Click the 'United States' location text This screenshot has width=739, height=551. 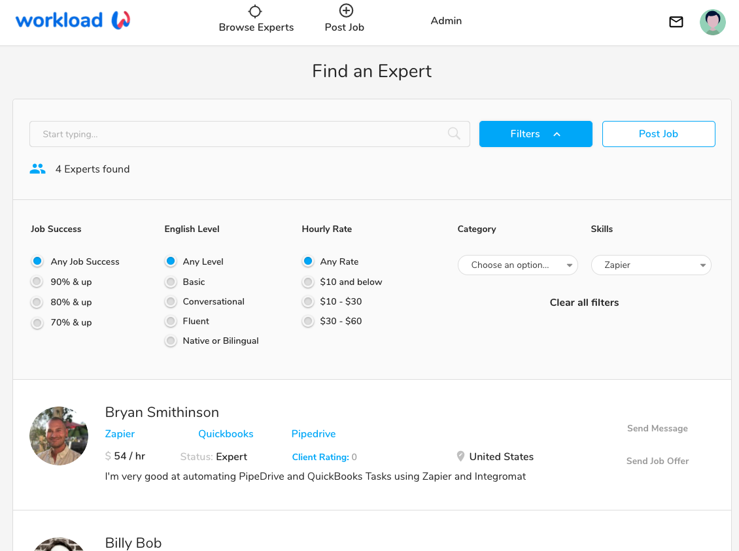click(501, 456)
